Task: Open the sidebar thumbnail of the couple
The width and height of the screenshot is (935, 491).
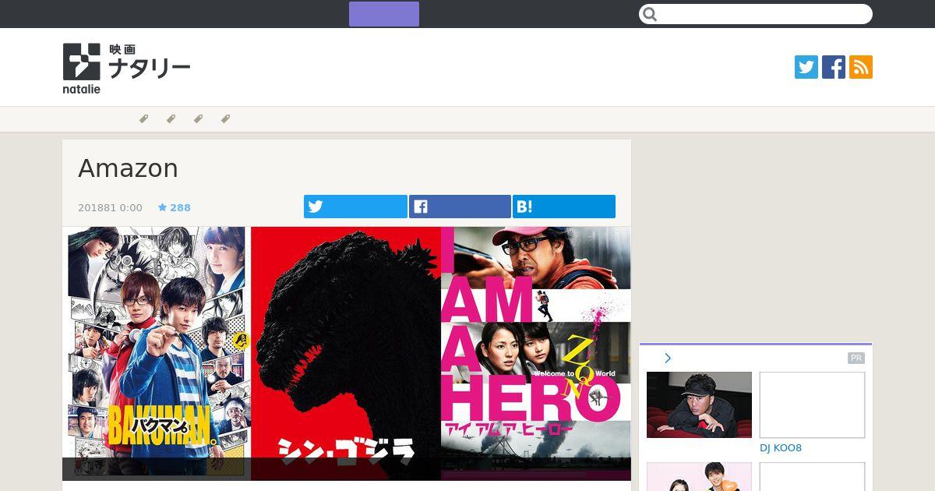Action: (x=699, y=477)
